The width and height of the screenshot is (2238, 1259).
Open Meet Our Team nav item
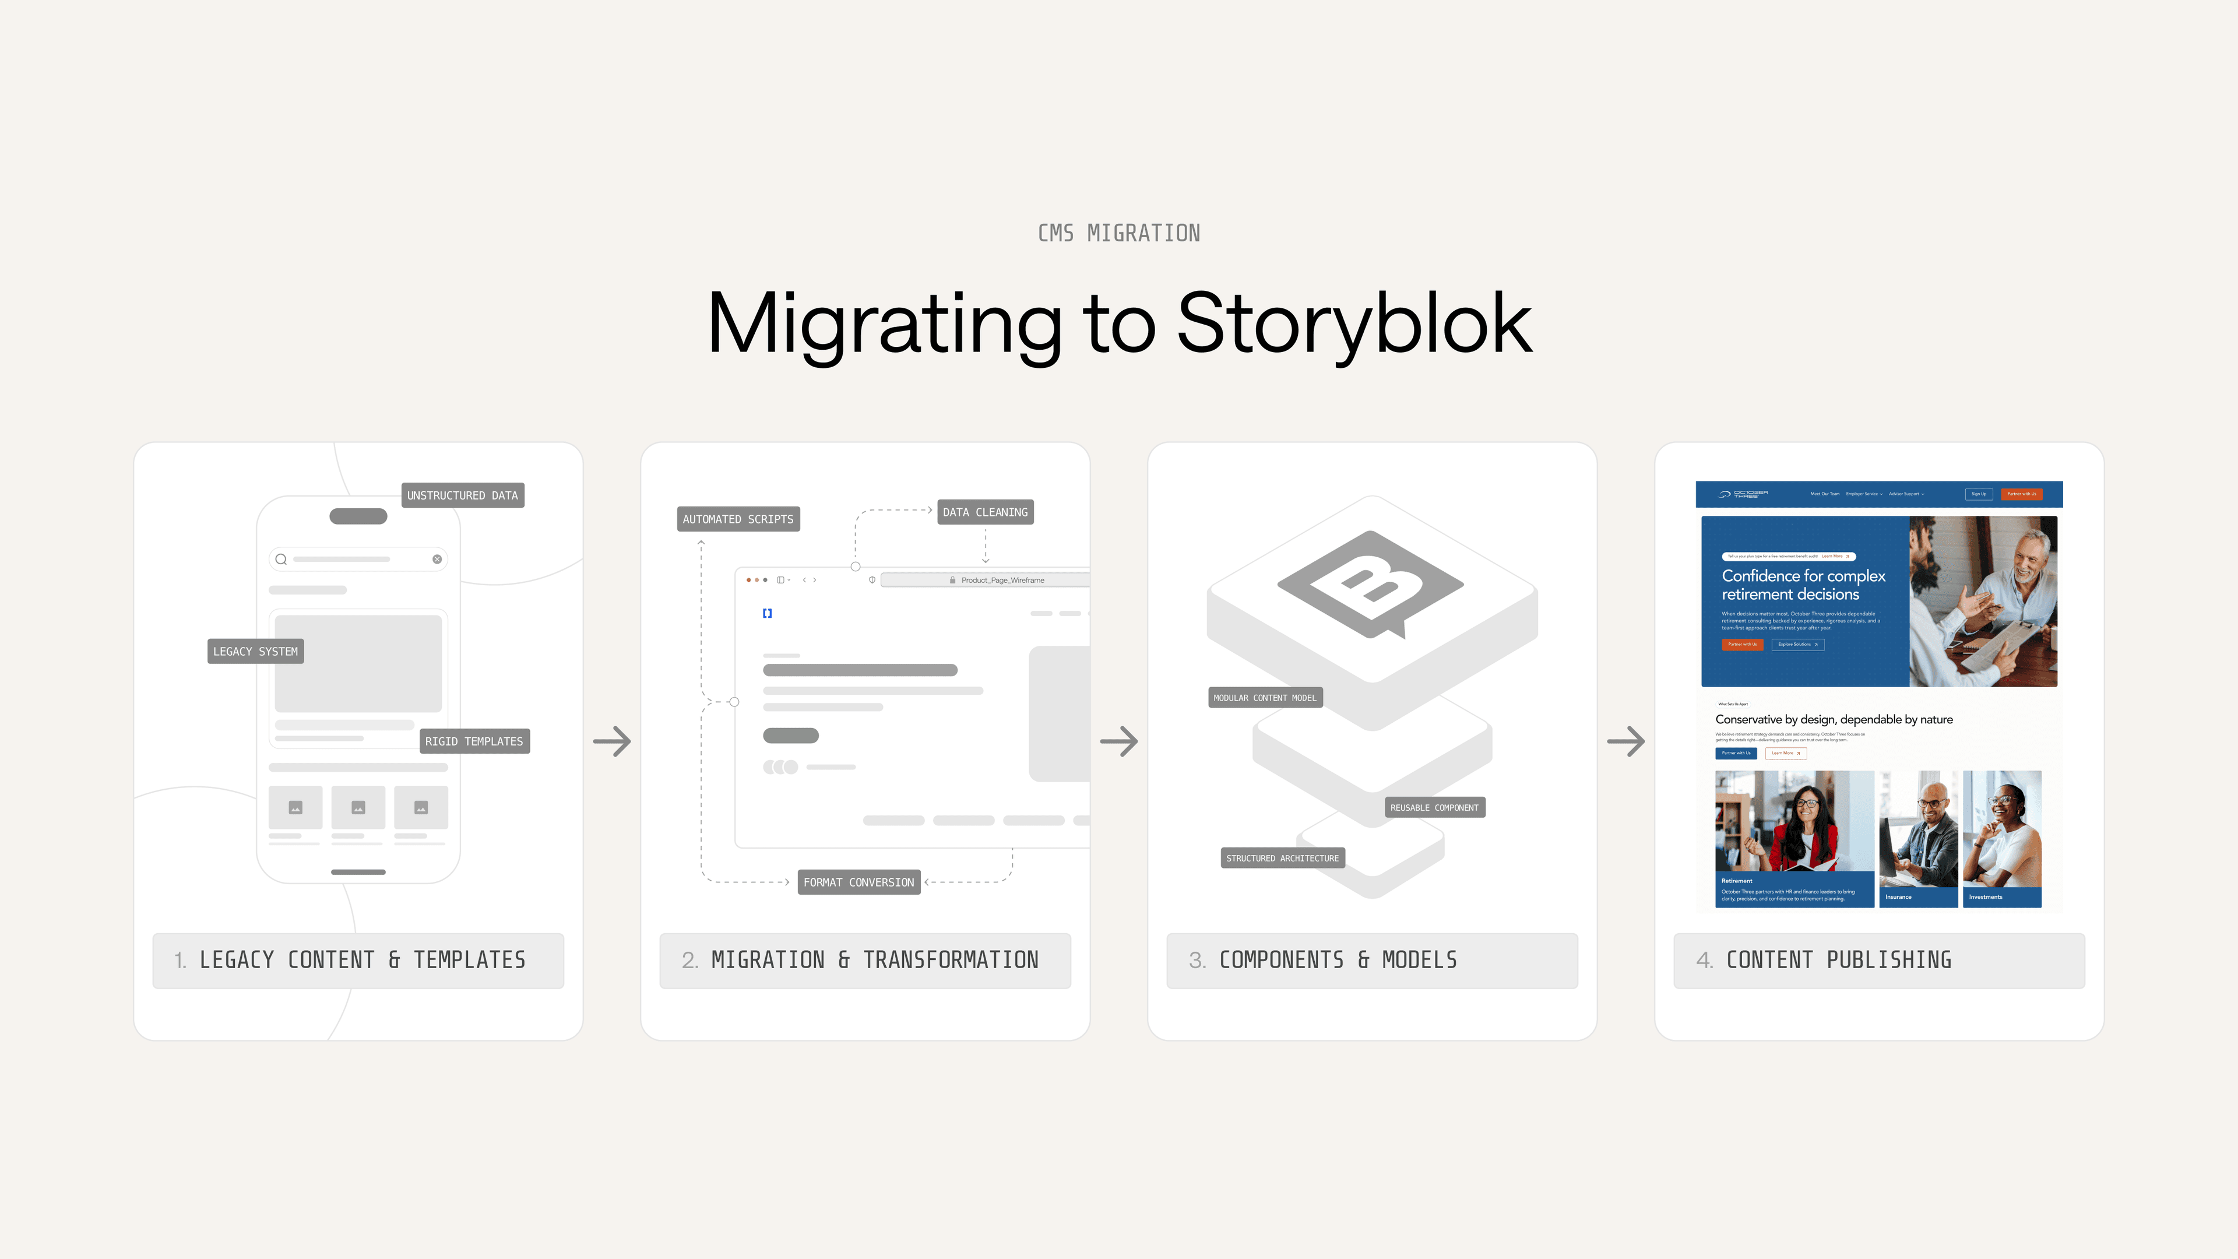1824,494
